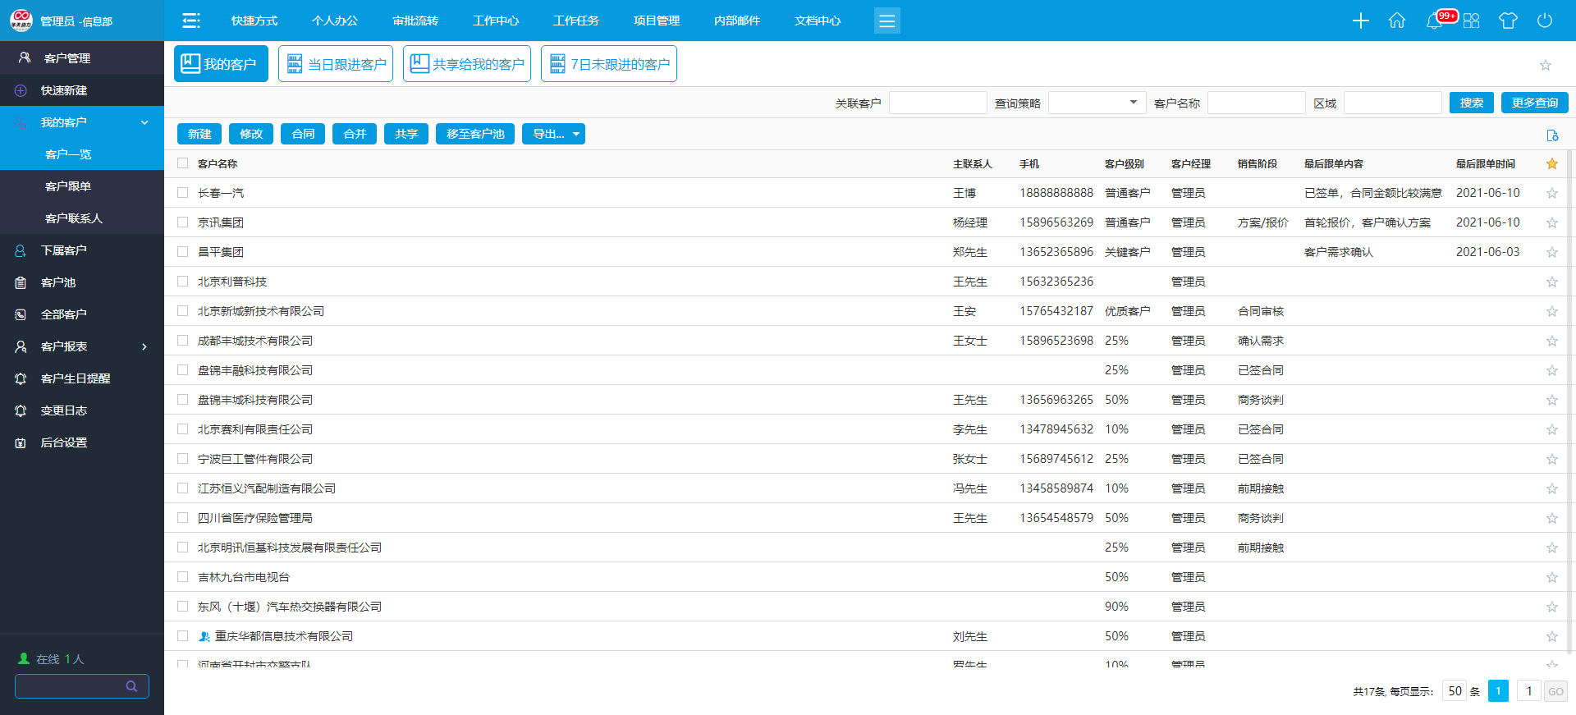Star the 长春一汽 customer row
Image resolution: width=1576 pixels, height=715 pixels.
pos(1551,194)
